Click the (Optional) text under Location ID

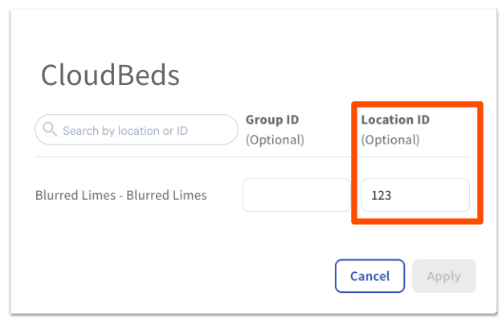coord(390,140)
